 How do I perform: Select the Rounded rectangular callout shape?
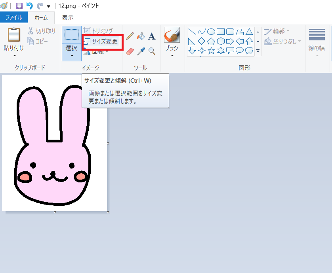coord(230,51)
